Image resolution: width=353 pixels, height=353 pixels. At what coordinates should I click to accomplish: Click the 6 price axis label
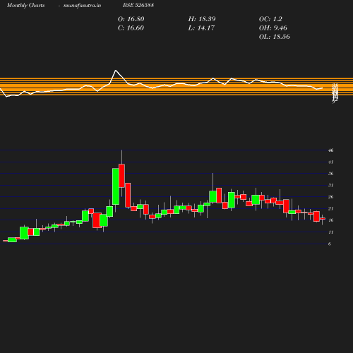coord(330,244)
